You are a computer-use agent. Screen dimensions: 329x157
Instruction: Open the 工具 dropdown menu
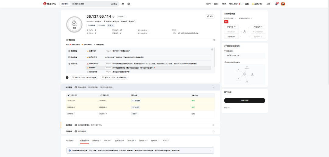pyautogui.click(x=269, y=4)
